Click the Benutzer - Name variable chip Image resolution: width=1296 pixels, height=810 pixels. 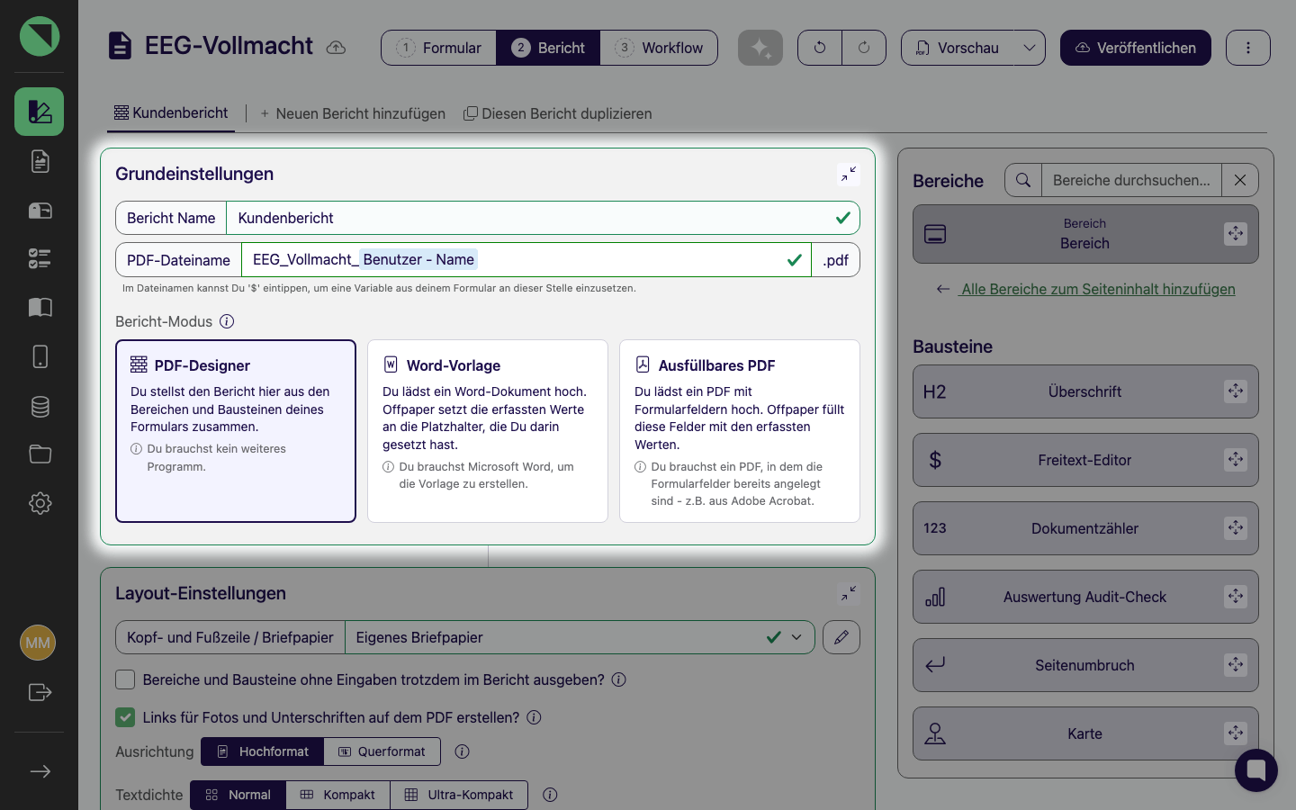coord(418,259)
